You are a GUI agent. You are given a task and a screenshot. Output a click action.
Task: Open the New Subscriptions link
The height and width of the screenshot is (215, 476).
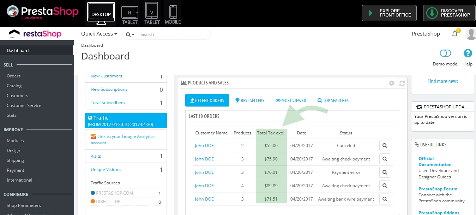tap(109, 89)
